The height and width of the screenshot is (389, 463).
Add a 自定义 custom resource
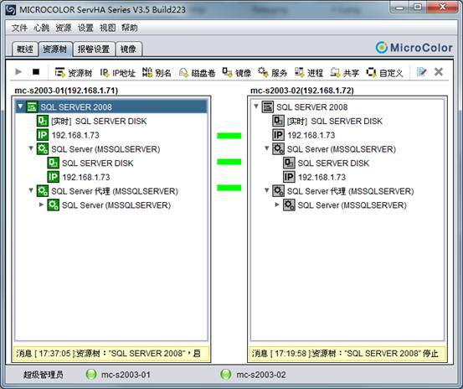pyautogui.click(x=385, y=72)
